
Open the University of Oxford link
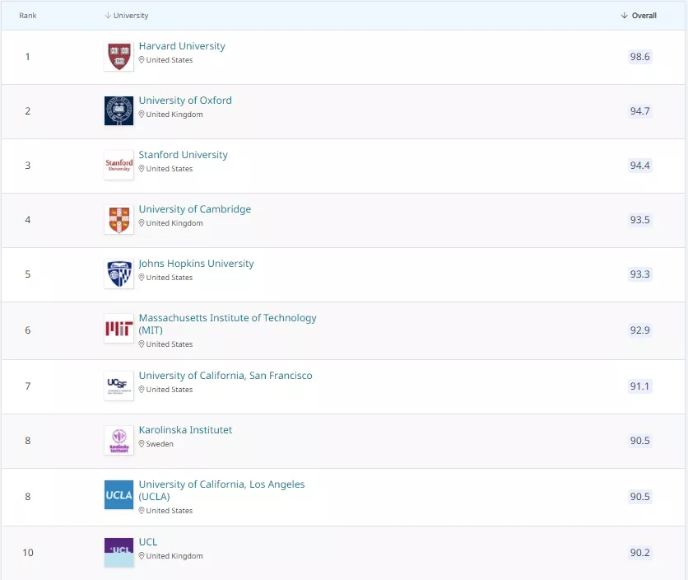coord(185,101)
